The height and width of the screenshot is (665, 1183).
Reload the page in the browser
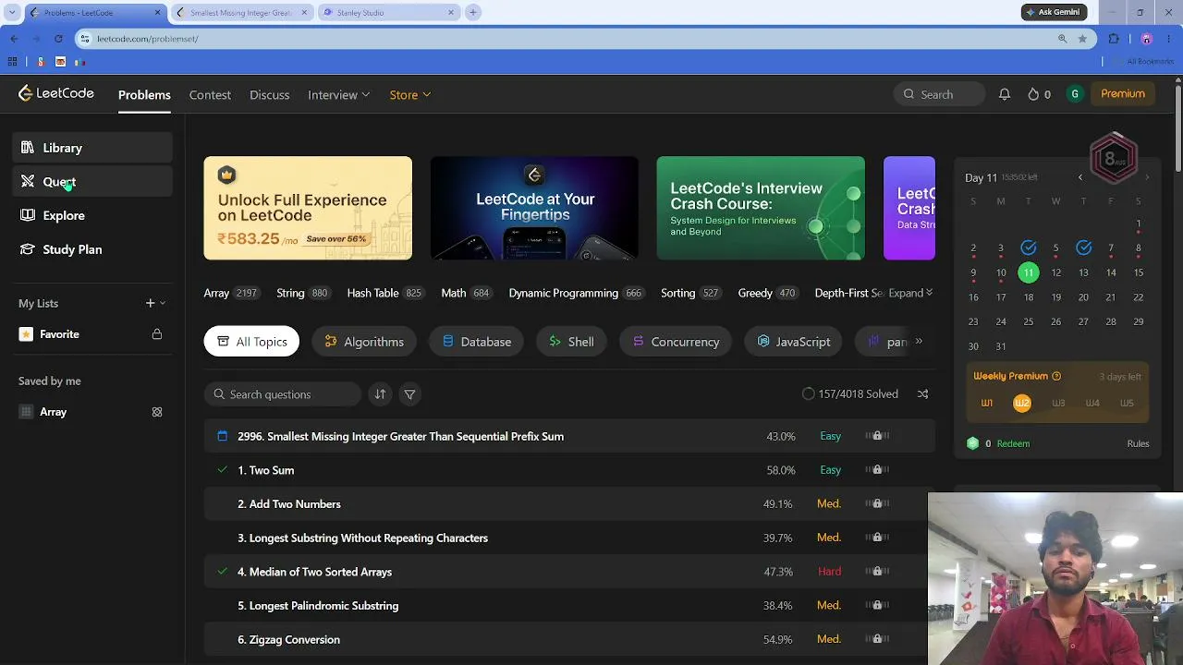tap(58, 39)
